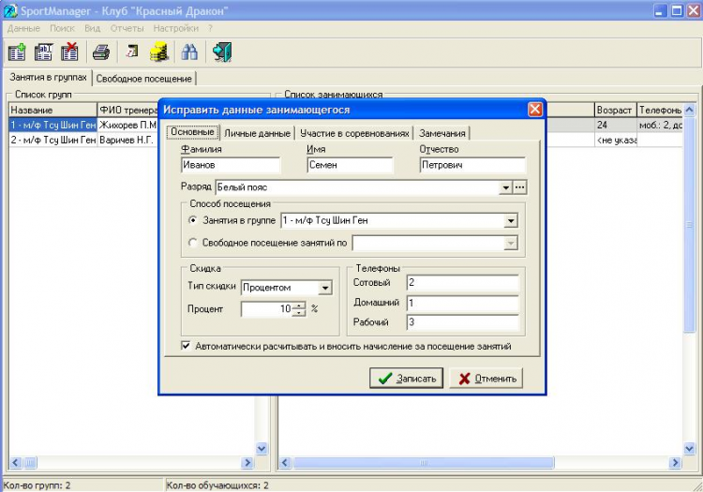Click the ФИО тренера column header
Image resolution: width=703 pixels, height=492 pixels.
[127, 110]
